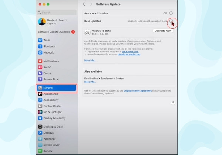Select the Siri & Spotlight icon

coord(40,112)
